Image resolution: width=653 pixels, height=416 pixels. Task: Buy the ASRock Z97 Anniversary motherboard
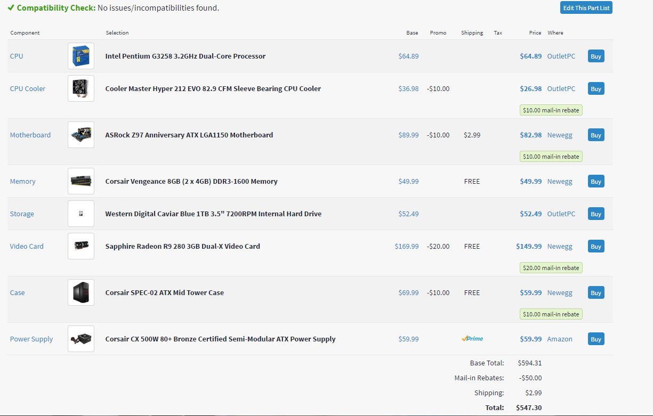(x=596, y=135)
